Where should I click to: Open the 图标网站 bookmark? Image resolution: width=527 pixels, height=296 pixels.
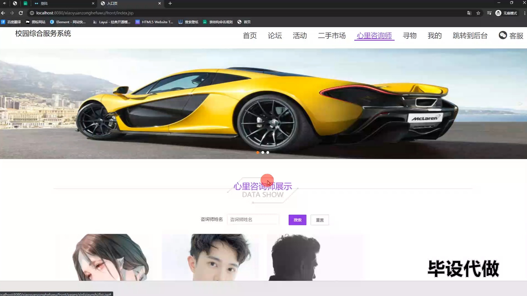point(35,22)
